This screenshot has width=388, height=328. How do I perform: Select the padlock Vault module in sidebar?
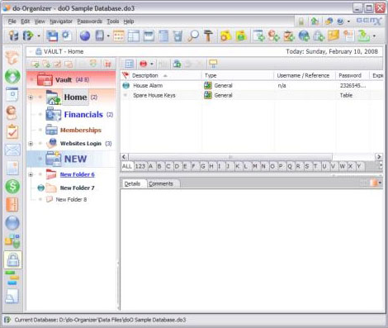tap(12, 259)
